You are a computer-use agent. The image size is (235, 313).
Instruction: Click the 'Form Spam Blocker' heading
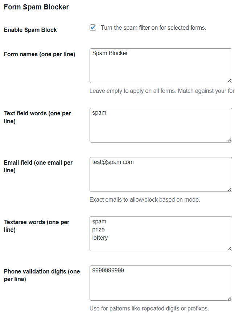36,7
